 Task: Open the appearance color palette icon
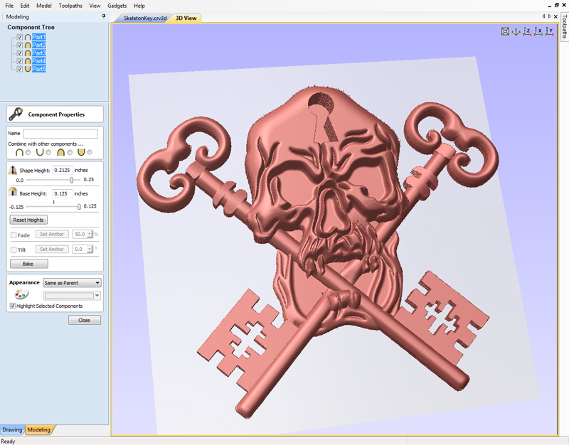(21, 294)
